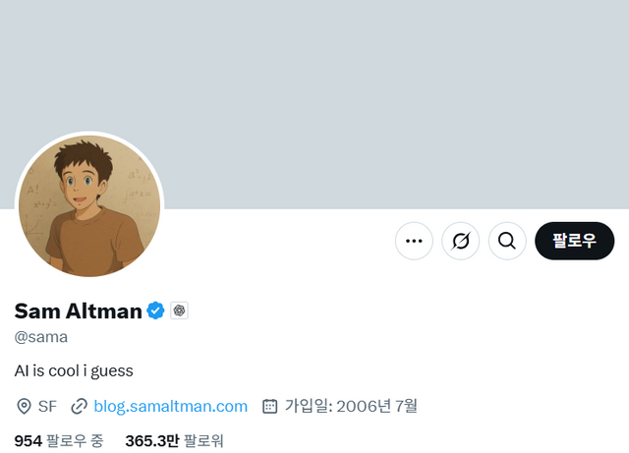Open the blog.samaltman.com link
The height and width of the screenshot is (453, 629).
click(x=171, y=406)
